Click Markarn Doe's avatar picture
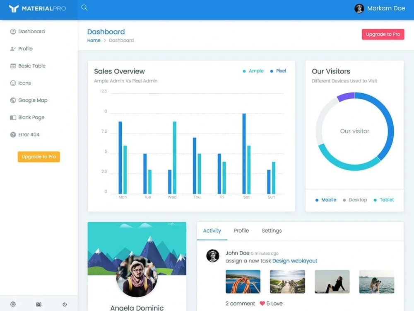Image resolution: width=414 pixels, height=311 pixels. (x=359, y=8)
